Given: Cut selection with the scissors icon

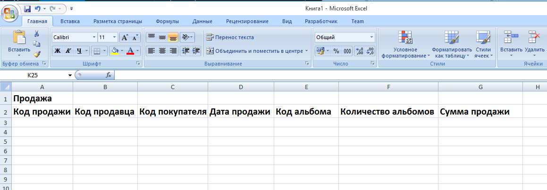Looking at the screenshot, I should coord(36,33).
